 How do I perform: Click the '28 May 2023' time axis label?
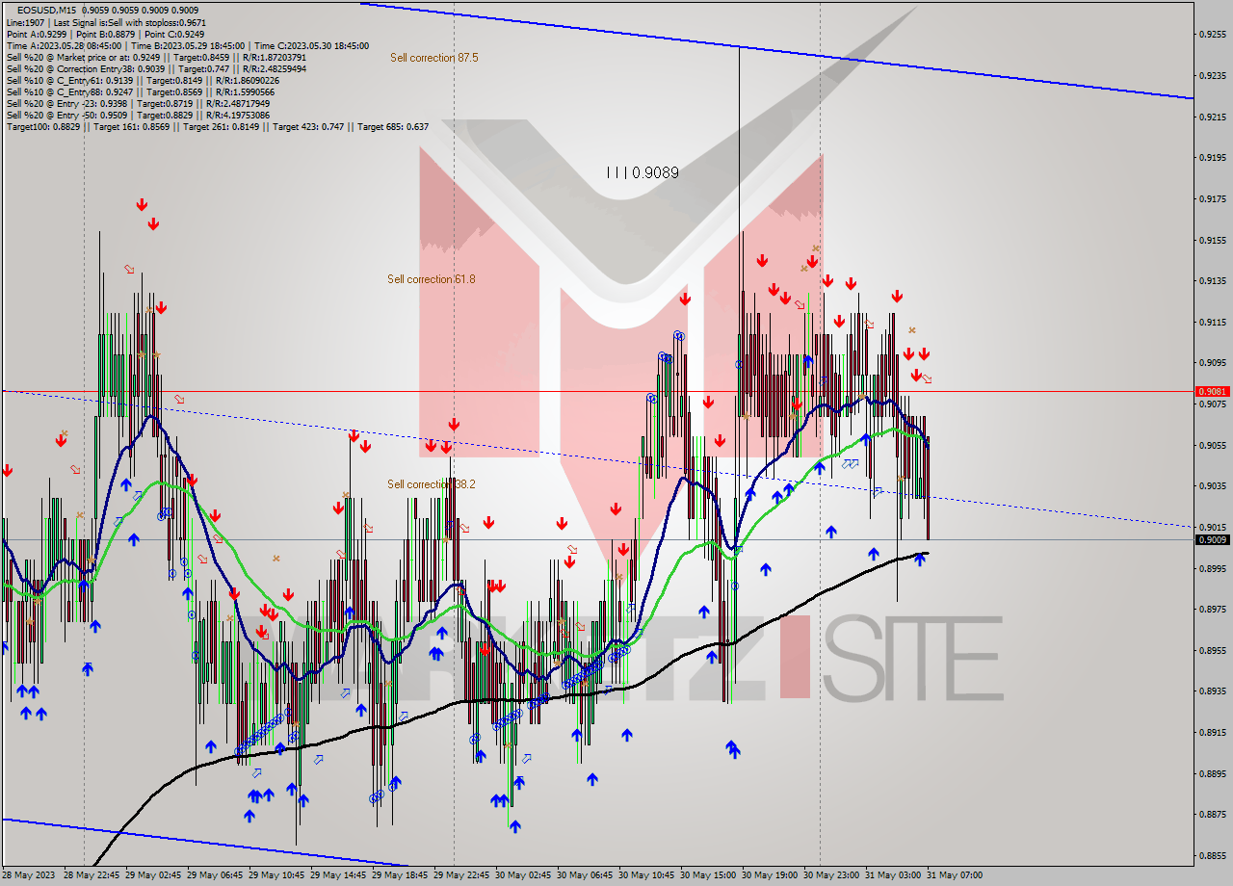[29, 875]
